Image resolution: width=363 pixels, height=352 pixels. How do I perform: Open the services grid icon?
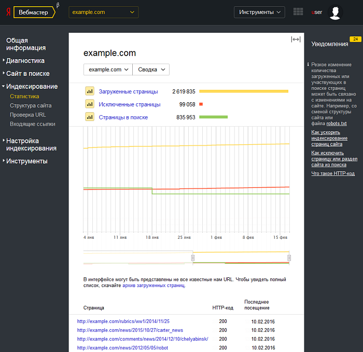(298, 12)
